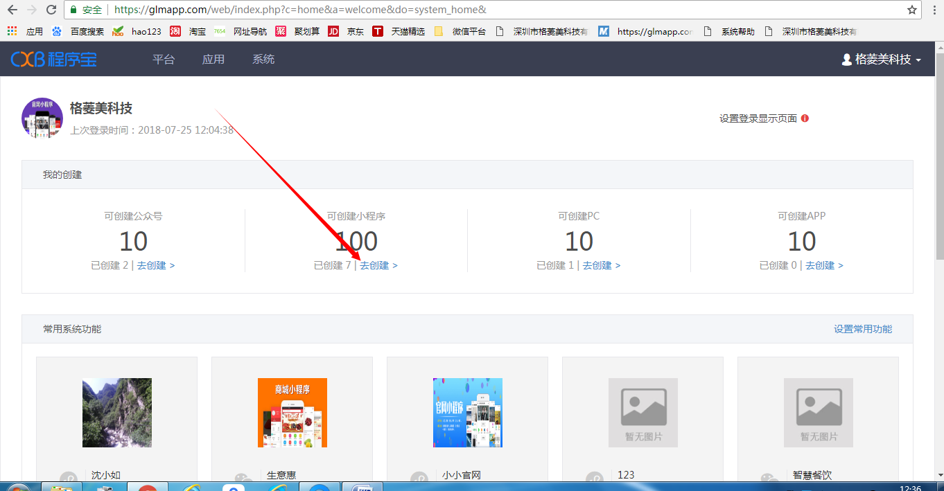Open the 沈小如 landscape thumbnail

click(117, 413)
